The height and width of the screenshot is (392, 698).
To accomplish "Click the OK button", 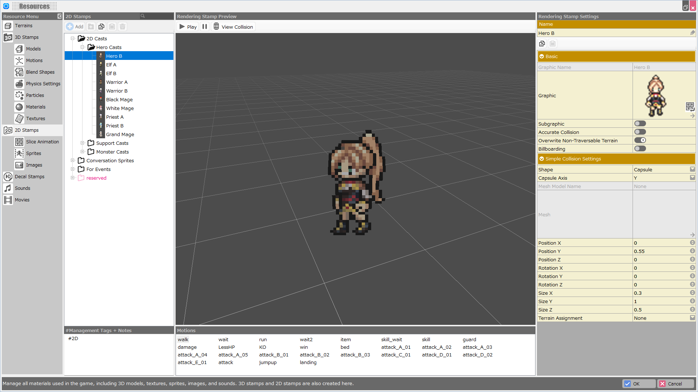I will pos(638,384).
